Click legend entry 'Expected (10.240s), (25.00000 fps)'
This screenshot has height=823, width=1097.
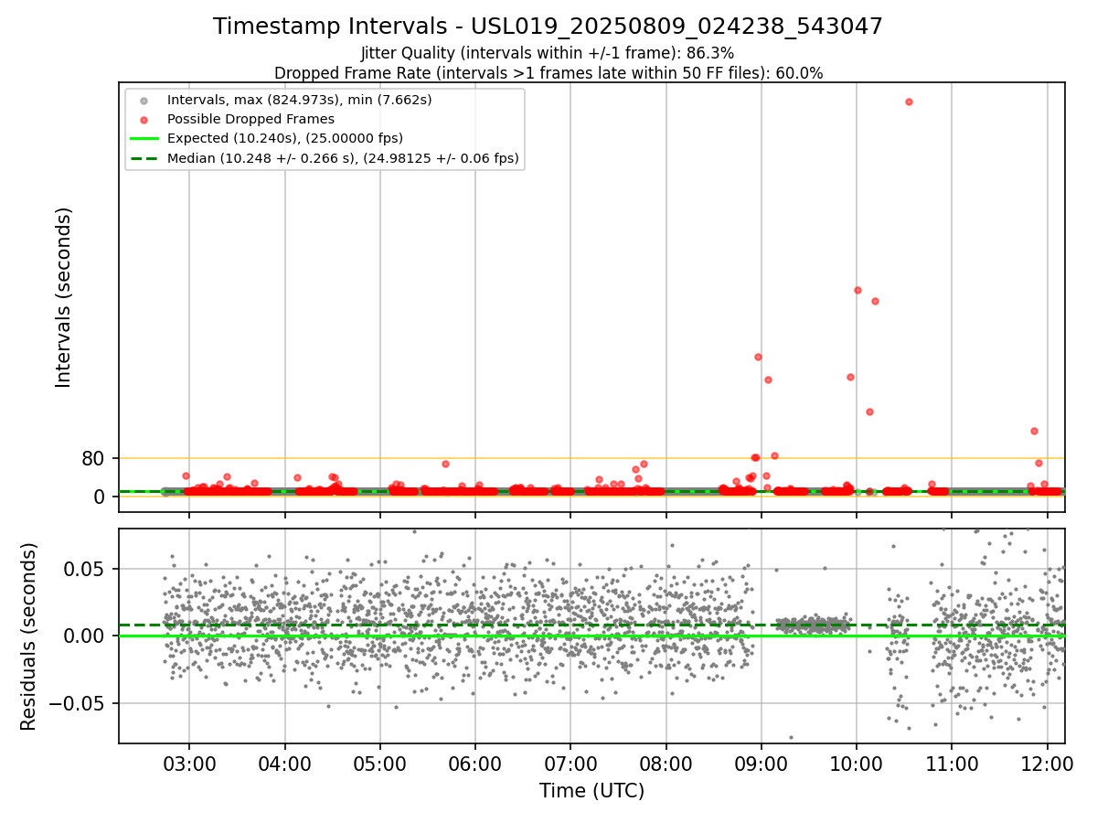pos(285,138)
